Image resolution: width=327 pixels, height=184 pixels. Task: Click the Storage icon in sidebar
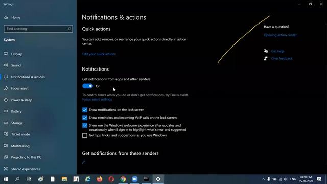click(x=6, y=123)
